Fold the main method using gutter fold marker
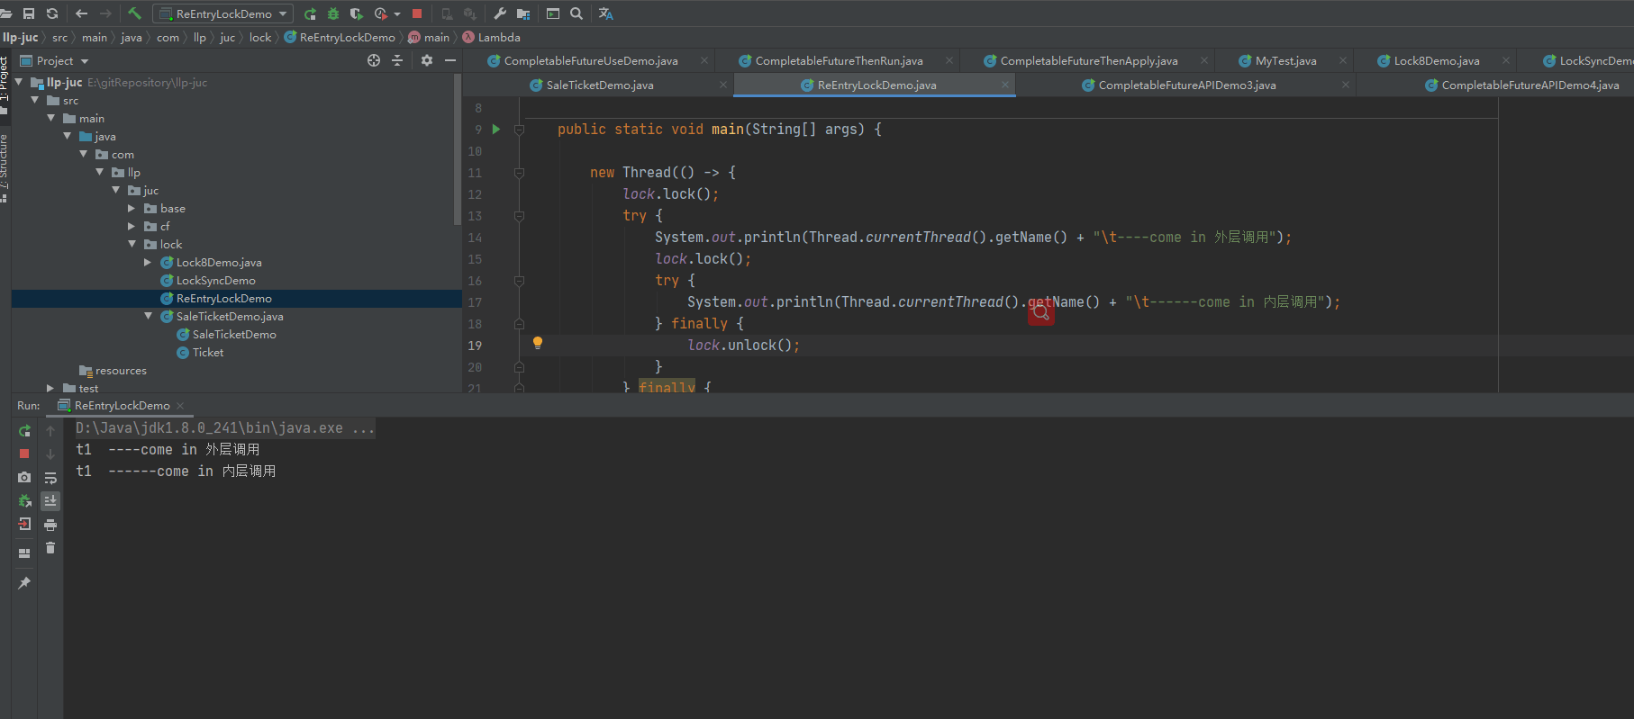This screenshot has width=1634, height=719. pos(519,130)
